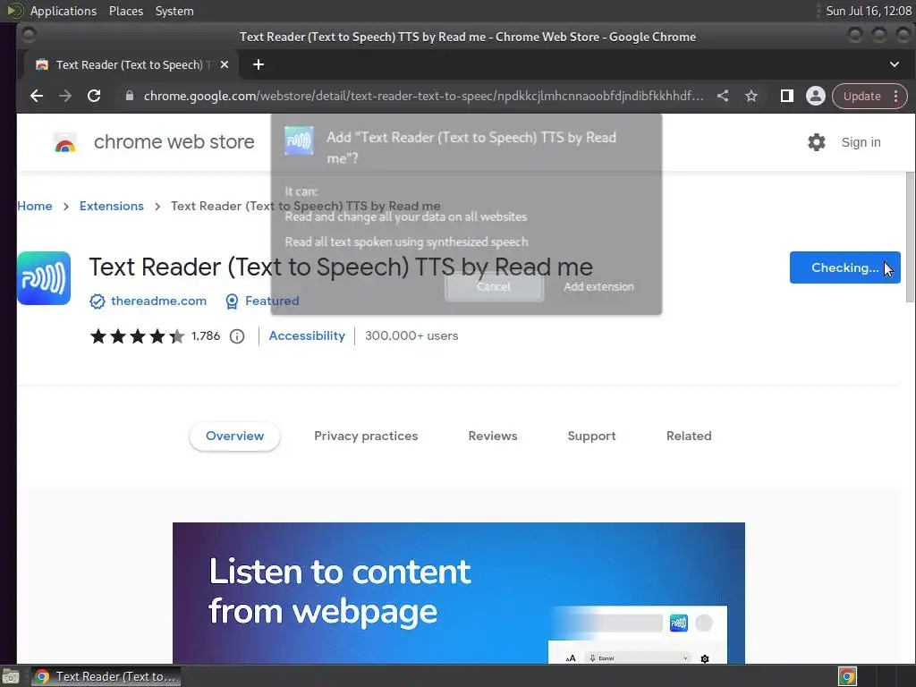Click the clock Sun Jul 16, 12:08

868,11
